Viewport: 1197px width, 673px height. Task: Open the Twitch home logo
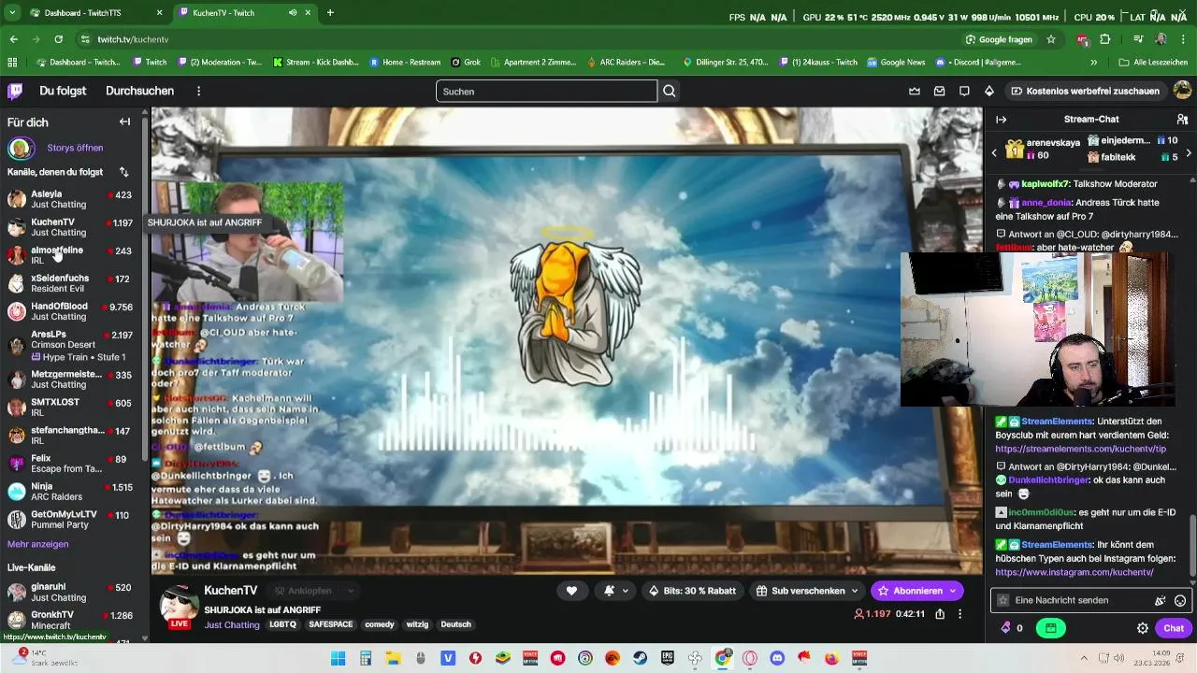[15, 91]
